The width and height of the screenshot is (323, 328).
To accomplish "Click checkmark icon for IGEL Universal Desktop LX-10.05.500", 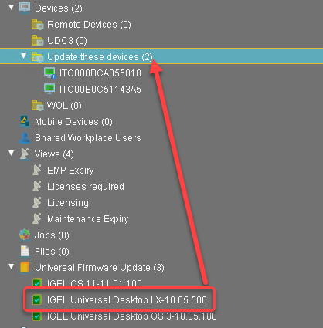I will click(x=37, y=299).
